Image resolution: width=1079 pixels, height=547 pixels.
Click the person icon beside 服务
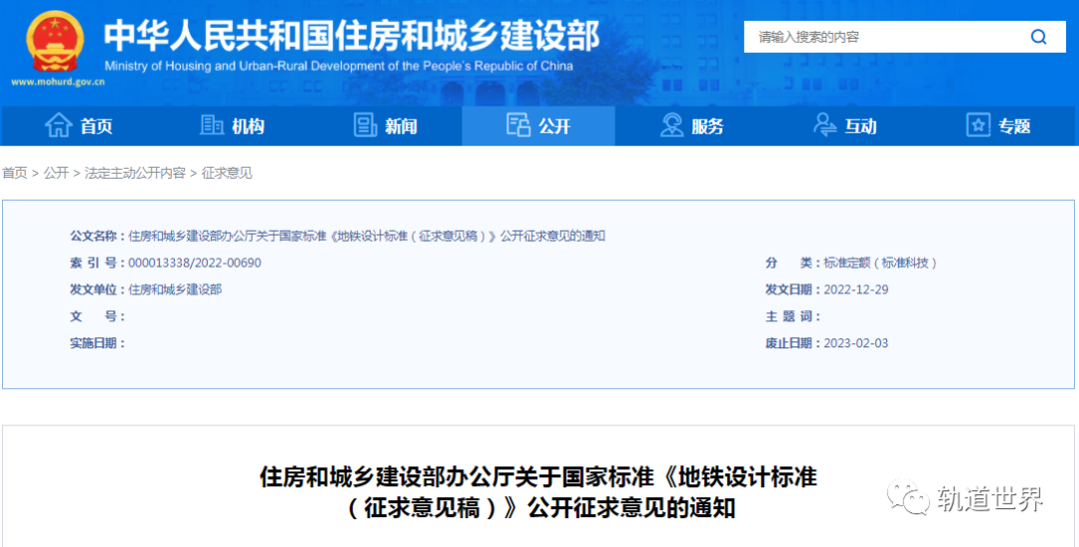[671, 125]
